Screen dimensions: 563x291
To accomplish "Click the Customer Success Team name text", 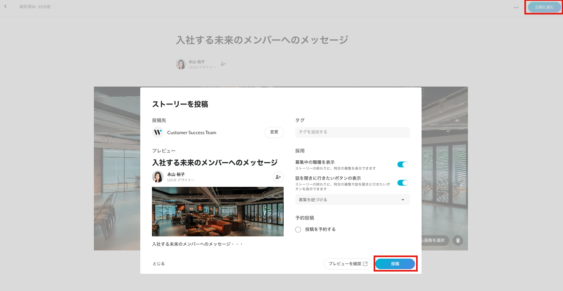I will click(x=192, y=133).
